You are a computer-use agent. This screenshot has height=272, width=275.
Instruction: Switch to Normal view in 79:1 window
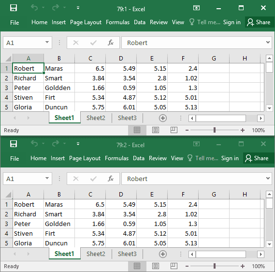[x=137, y=130]
